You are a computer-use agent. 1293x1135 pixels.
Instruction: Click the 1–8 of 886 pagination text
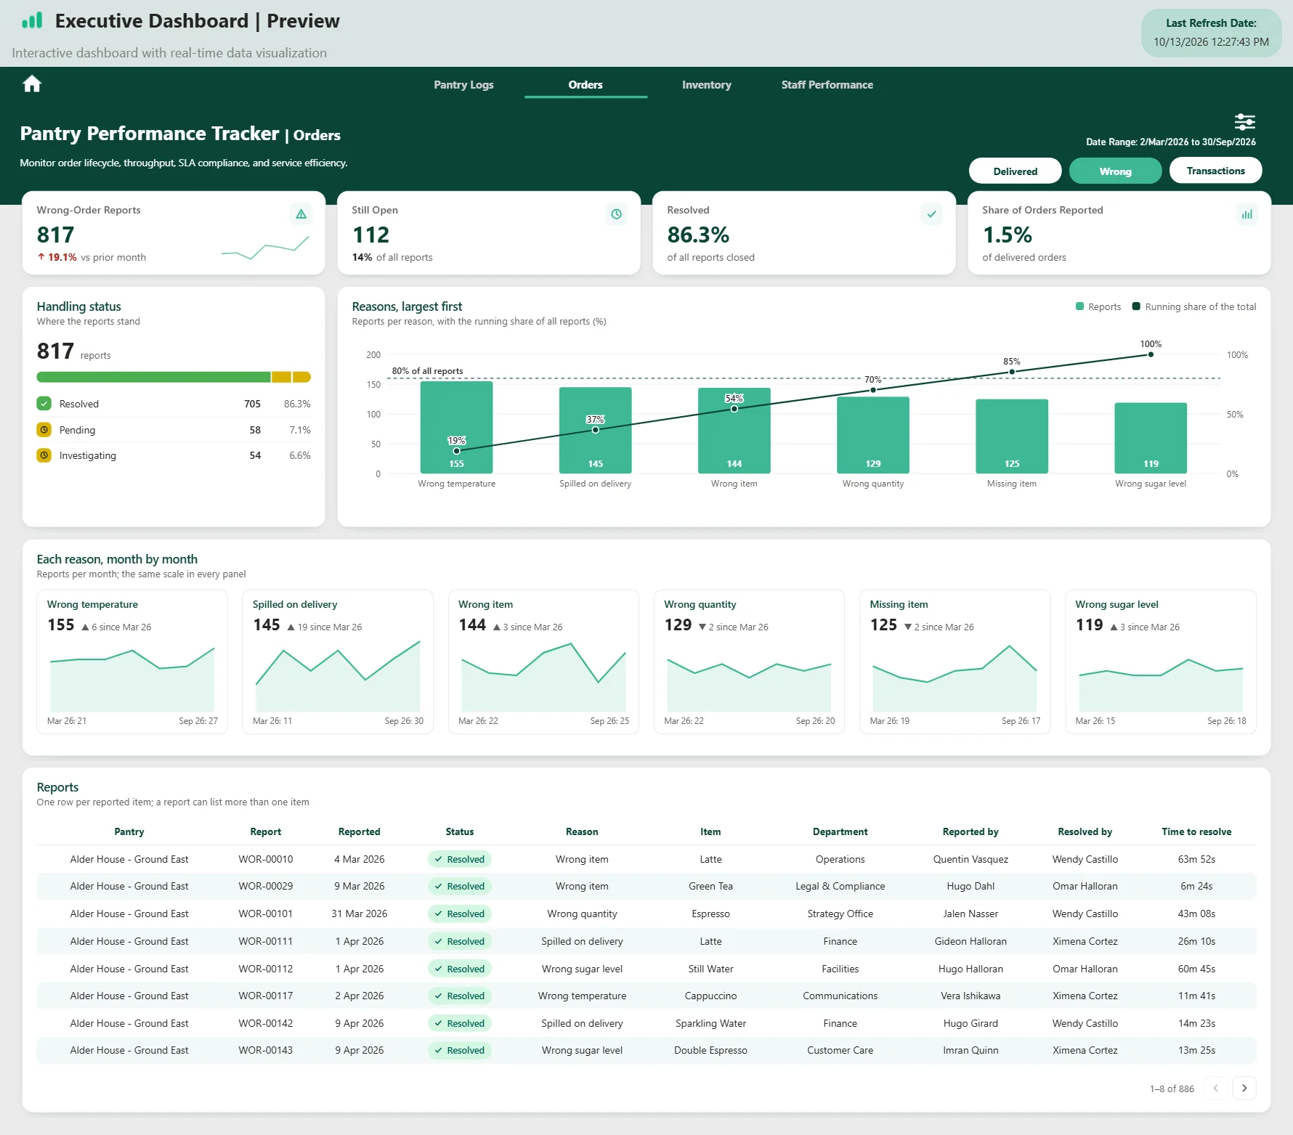click(x=1172, y=1089)
